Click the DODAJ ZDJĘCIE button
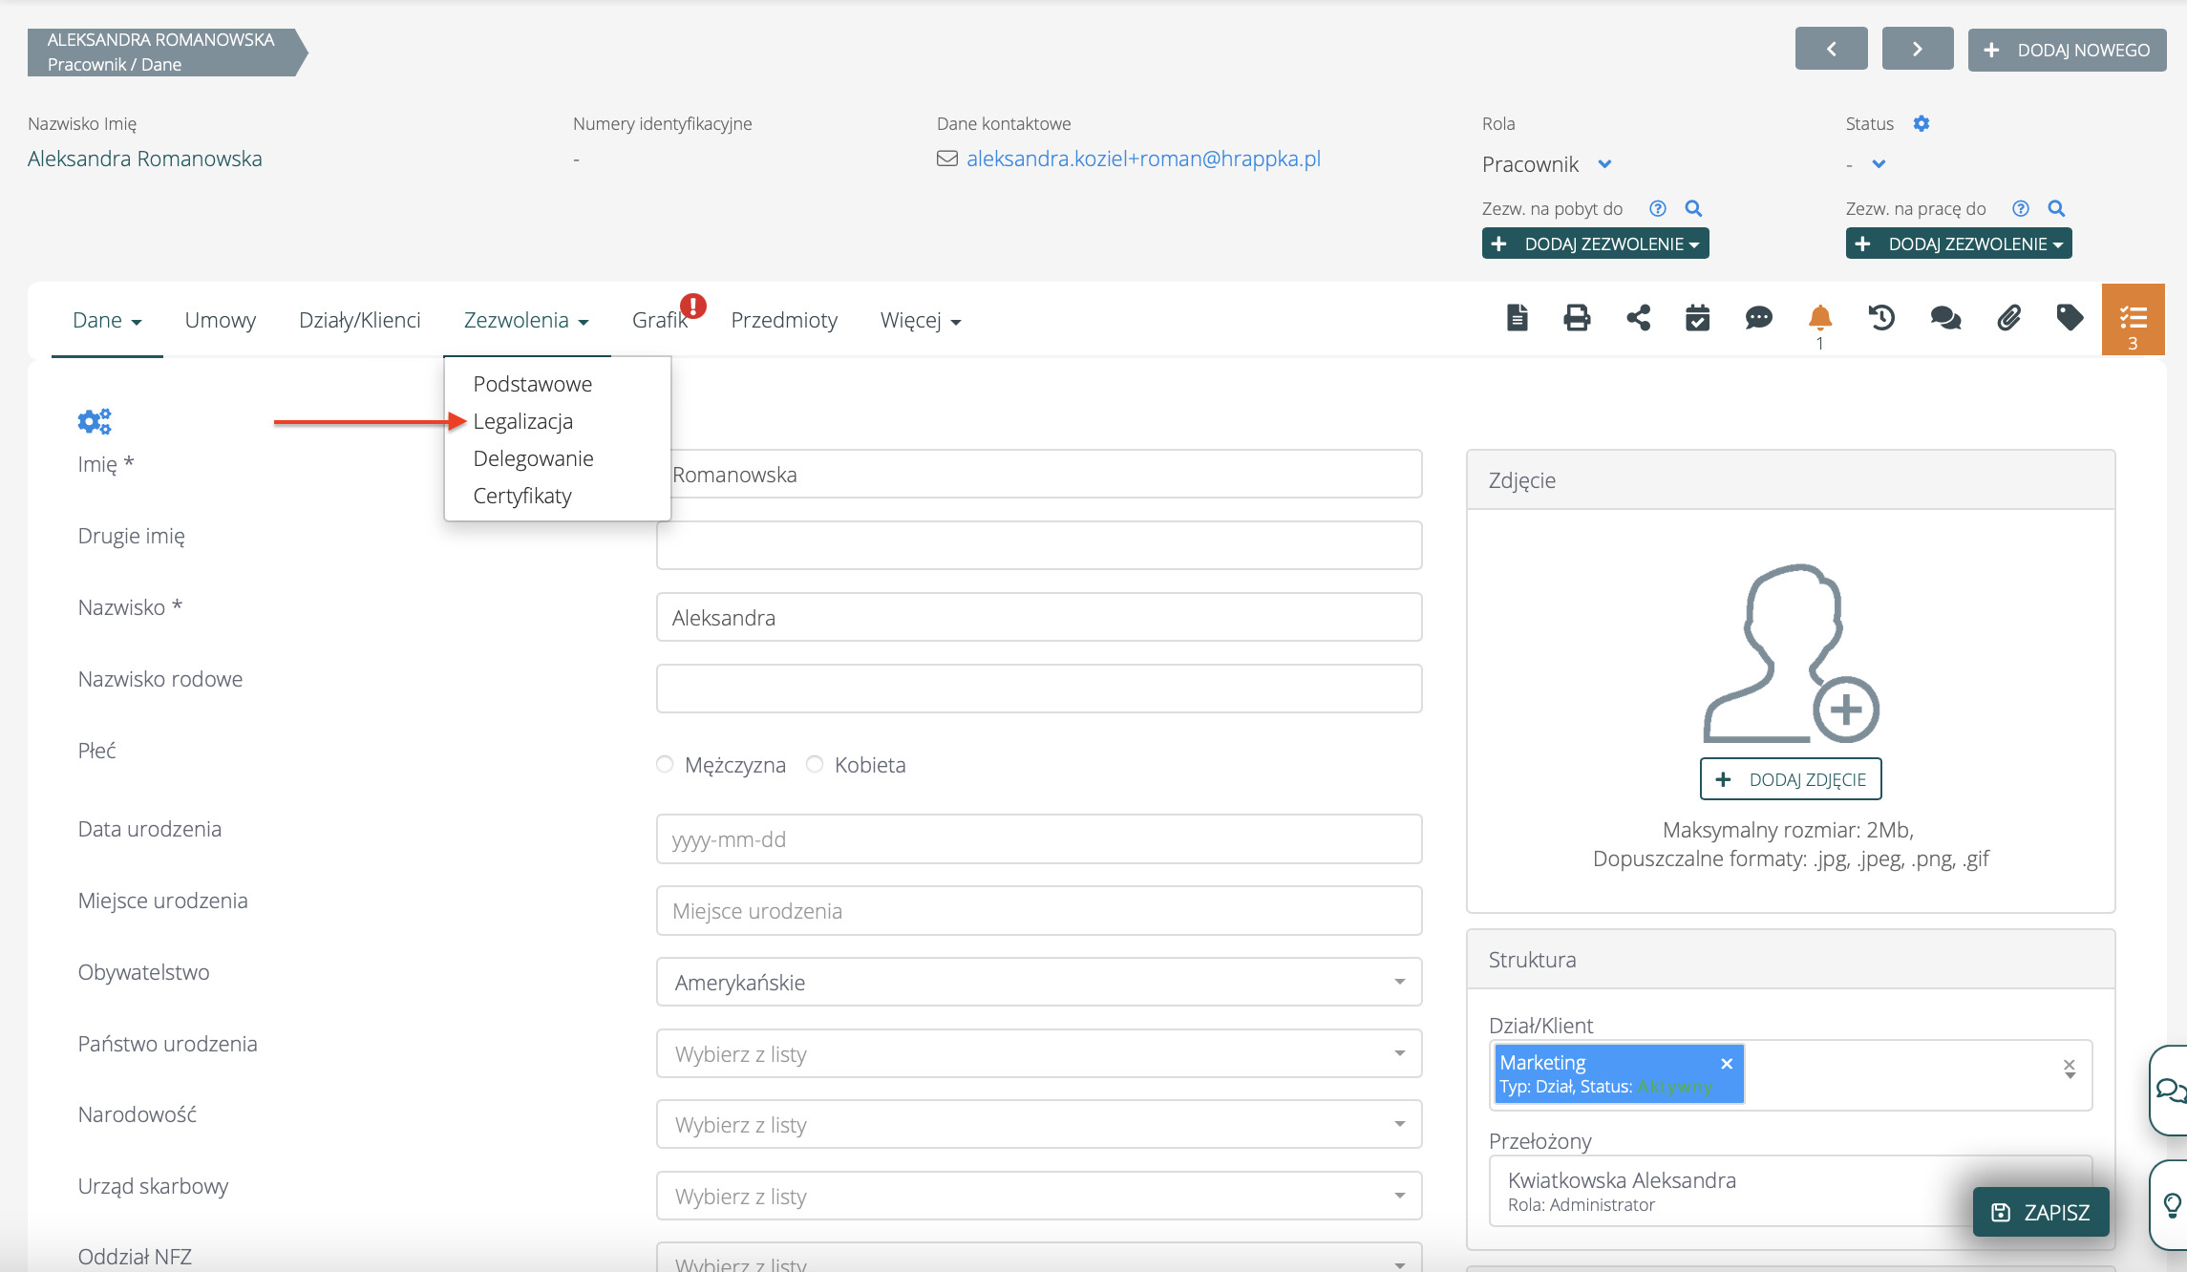The width and height of the screenshot is (2187, 1272). click(x=1790, y=779)
